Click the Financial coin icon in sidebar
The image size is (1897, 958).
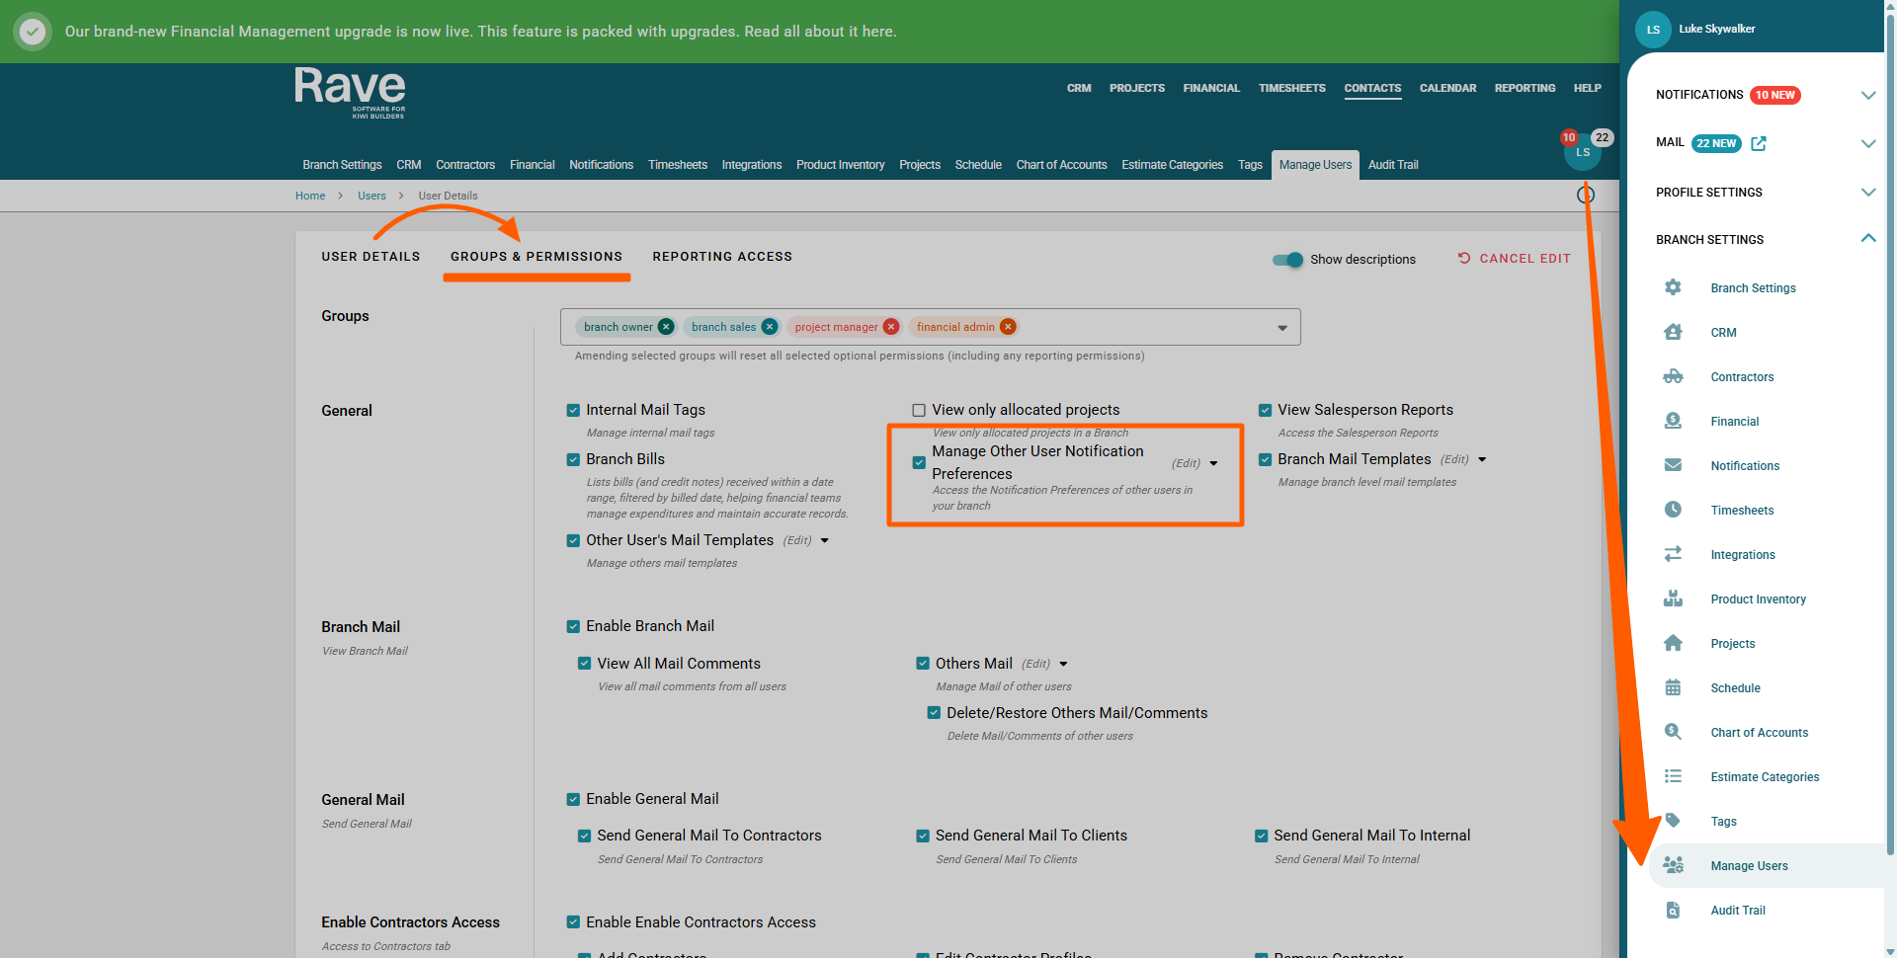[1673, 421]
